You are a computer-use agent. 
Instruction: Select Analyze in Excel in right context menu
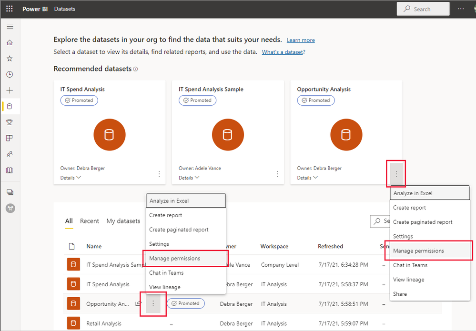430,193
